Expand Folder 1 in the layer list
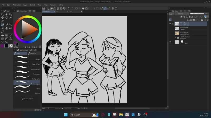The image size is (211, 118). click(x=175, y=38)
